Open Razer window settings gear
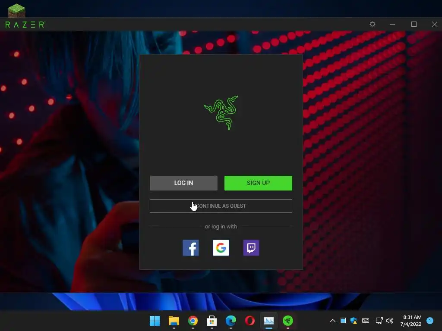The width and height of the screenshot is (442, 331). click(x=373, y=24)
